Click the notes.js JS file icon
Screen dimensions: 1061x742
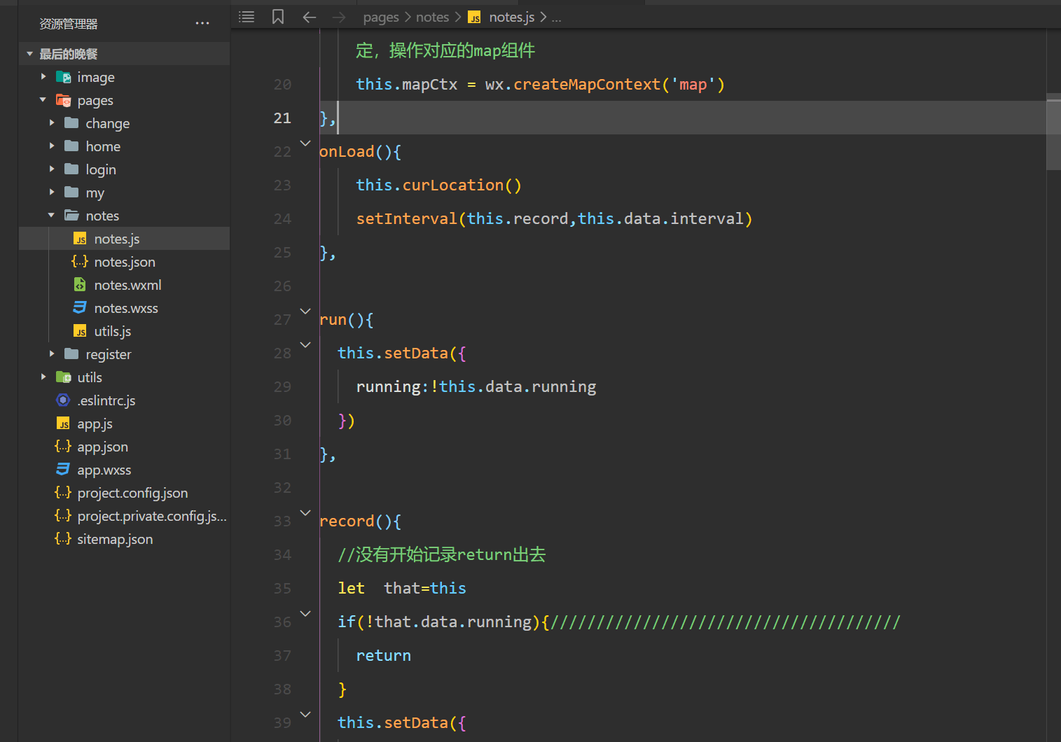pyautogui.click(x=81, y=239)
